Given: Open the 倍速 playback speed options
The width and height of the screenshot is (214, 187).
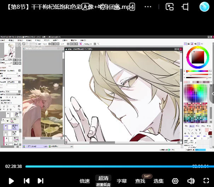Looking at the screenshot, I should point(85,181).
